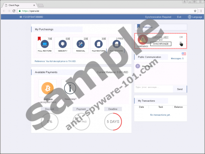Select the 30$ File Restore icon
Viewport: 205px width, 154px height.
[98, 44]
